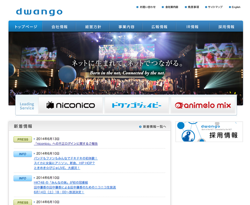Viewport: 250px width, 205px height.
Task: Switch the site language to English
Action: point(236,7)
